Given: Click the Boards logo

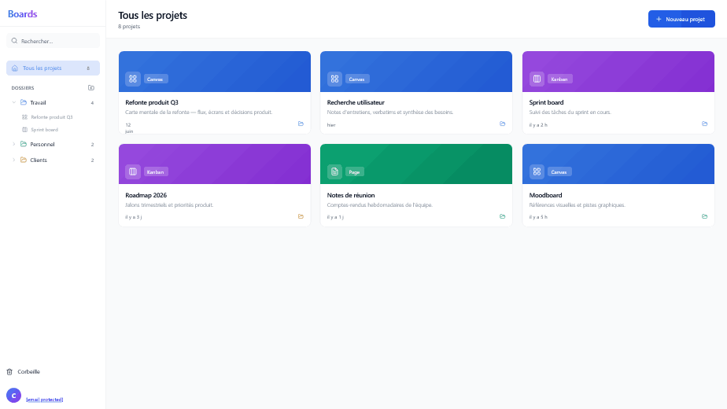Looking at the screenshot, I should click(x=22, y=14).
